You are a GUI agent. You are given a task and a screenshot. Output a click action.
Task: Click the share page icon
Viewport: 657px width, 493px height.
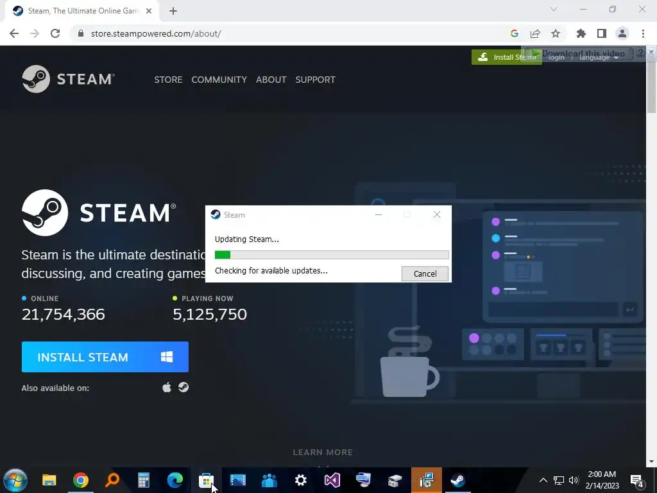coord(535,33)
